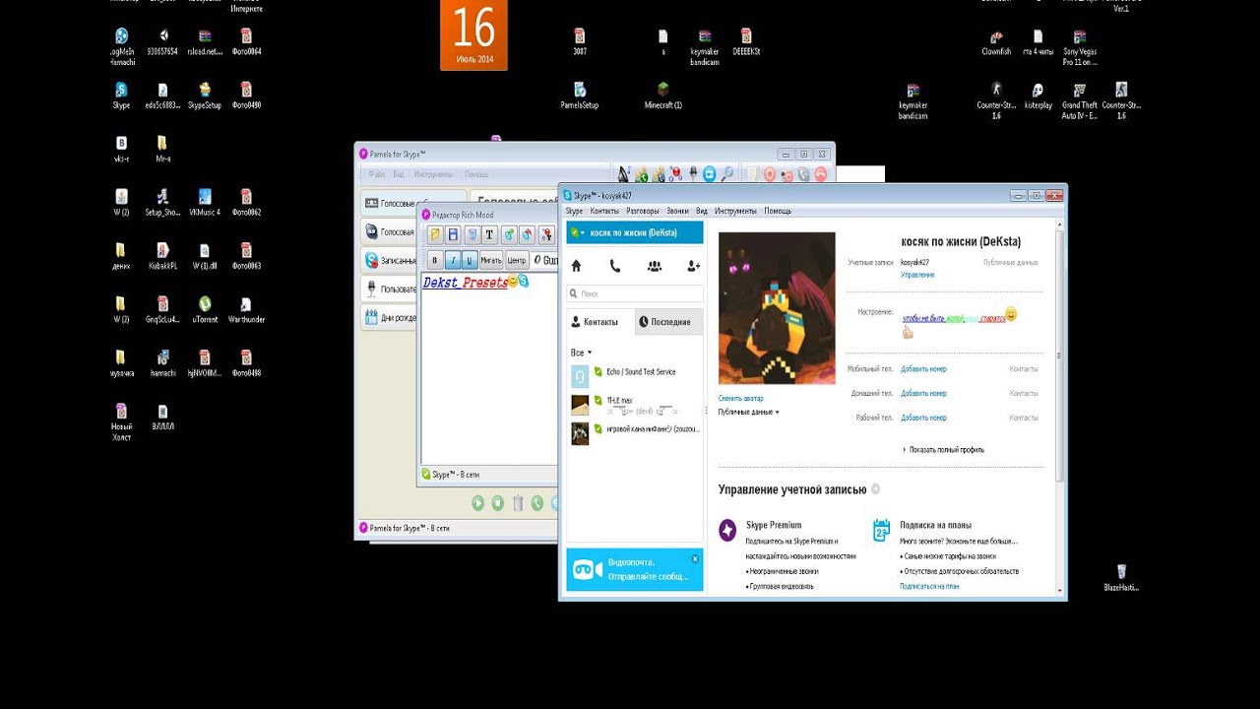The width and height of the screenshot is (1260, 709).
Task: Click the profile avatar picture
Action: [x=777, y=308]
